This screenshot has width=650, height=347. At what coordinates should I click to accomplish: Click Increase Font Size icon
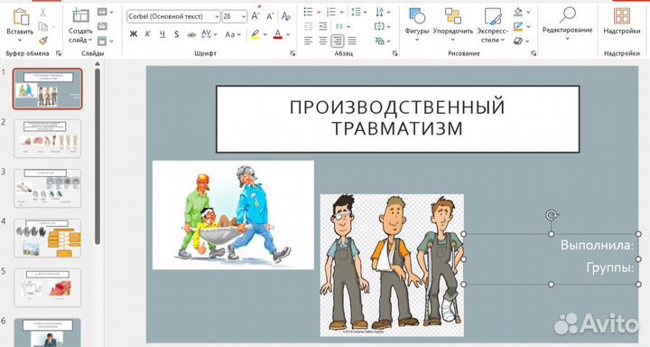coord(255,16)
